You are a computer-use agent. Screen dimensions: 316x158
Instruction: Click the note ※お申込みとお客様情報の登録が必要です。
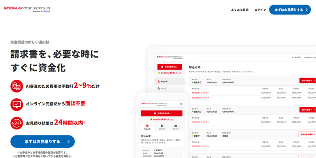pos(43,152)
